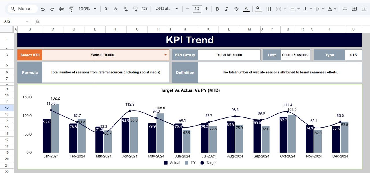Open the Website Traffic KPI dropdown
Viewport: 370px width, 173px height.
coord(166,55)
